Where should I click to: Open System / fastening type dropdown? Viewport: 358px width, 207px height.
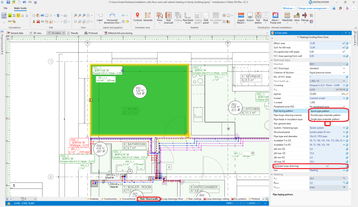[x=344, y=128]
